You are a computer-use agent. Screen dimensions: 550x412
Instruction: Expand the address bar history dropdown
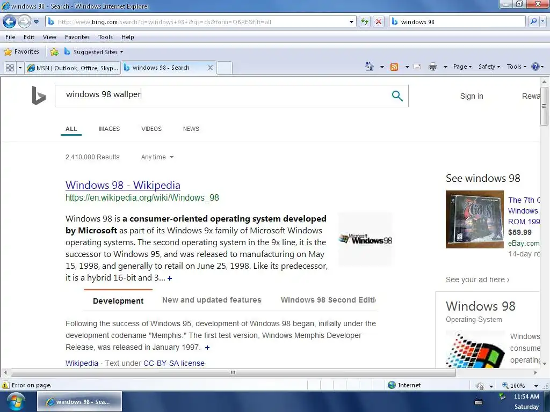(x=351, y=21)
